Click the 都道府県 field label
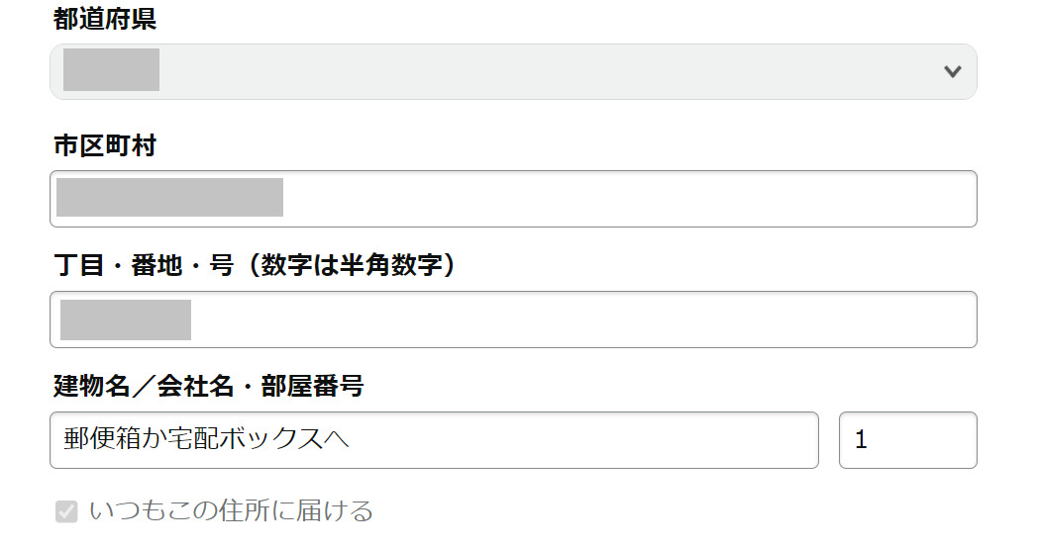Viewport: 1040px width, 548px height. 105,21
